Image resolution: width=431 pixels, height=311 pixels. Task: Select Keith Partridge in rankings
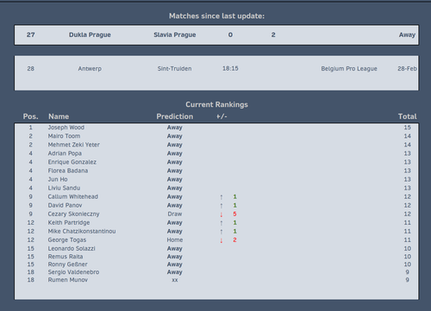[x=69, y=222]
